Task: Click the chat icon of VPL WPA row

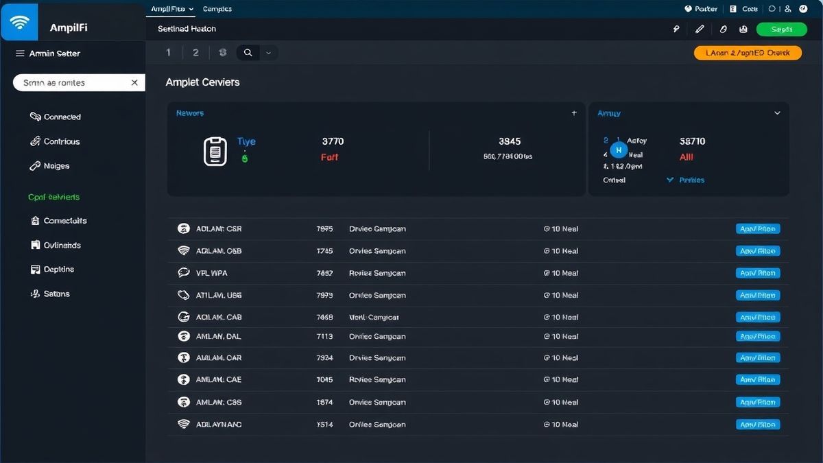Action: [x=183, y=272]
